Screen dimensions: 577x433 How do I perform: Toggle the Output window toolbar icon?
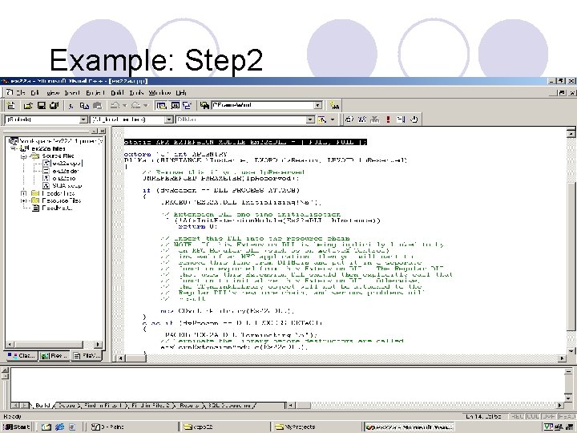(175, 106)
